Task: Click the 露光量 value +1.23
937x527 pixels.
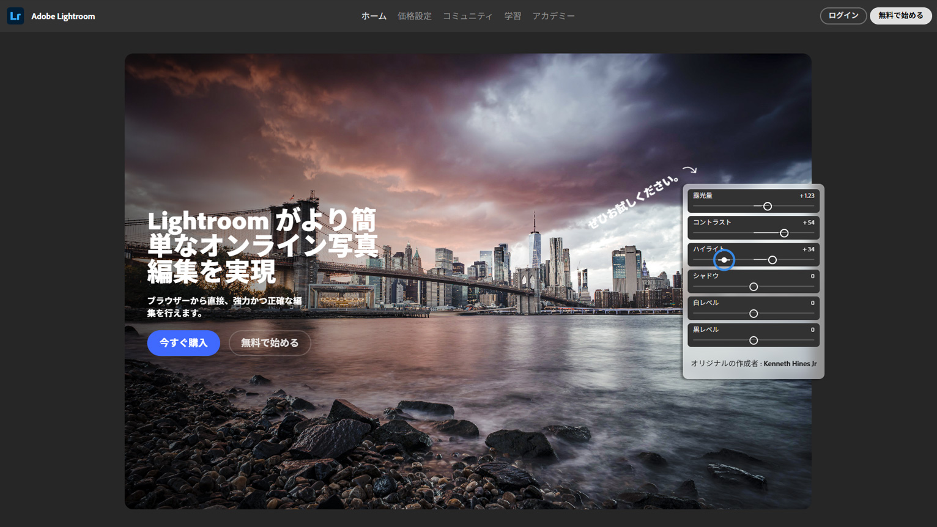Action: click(x=807, y=196)
